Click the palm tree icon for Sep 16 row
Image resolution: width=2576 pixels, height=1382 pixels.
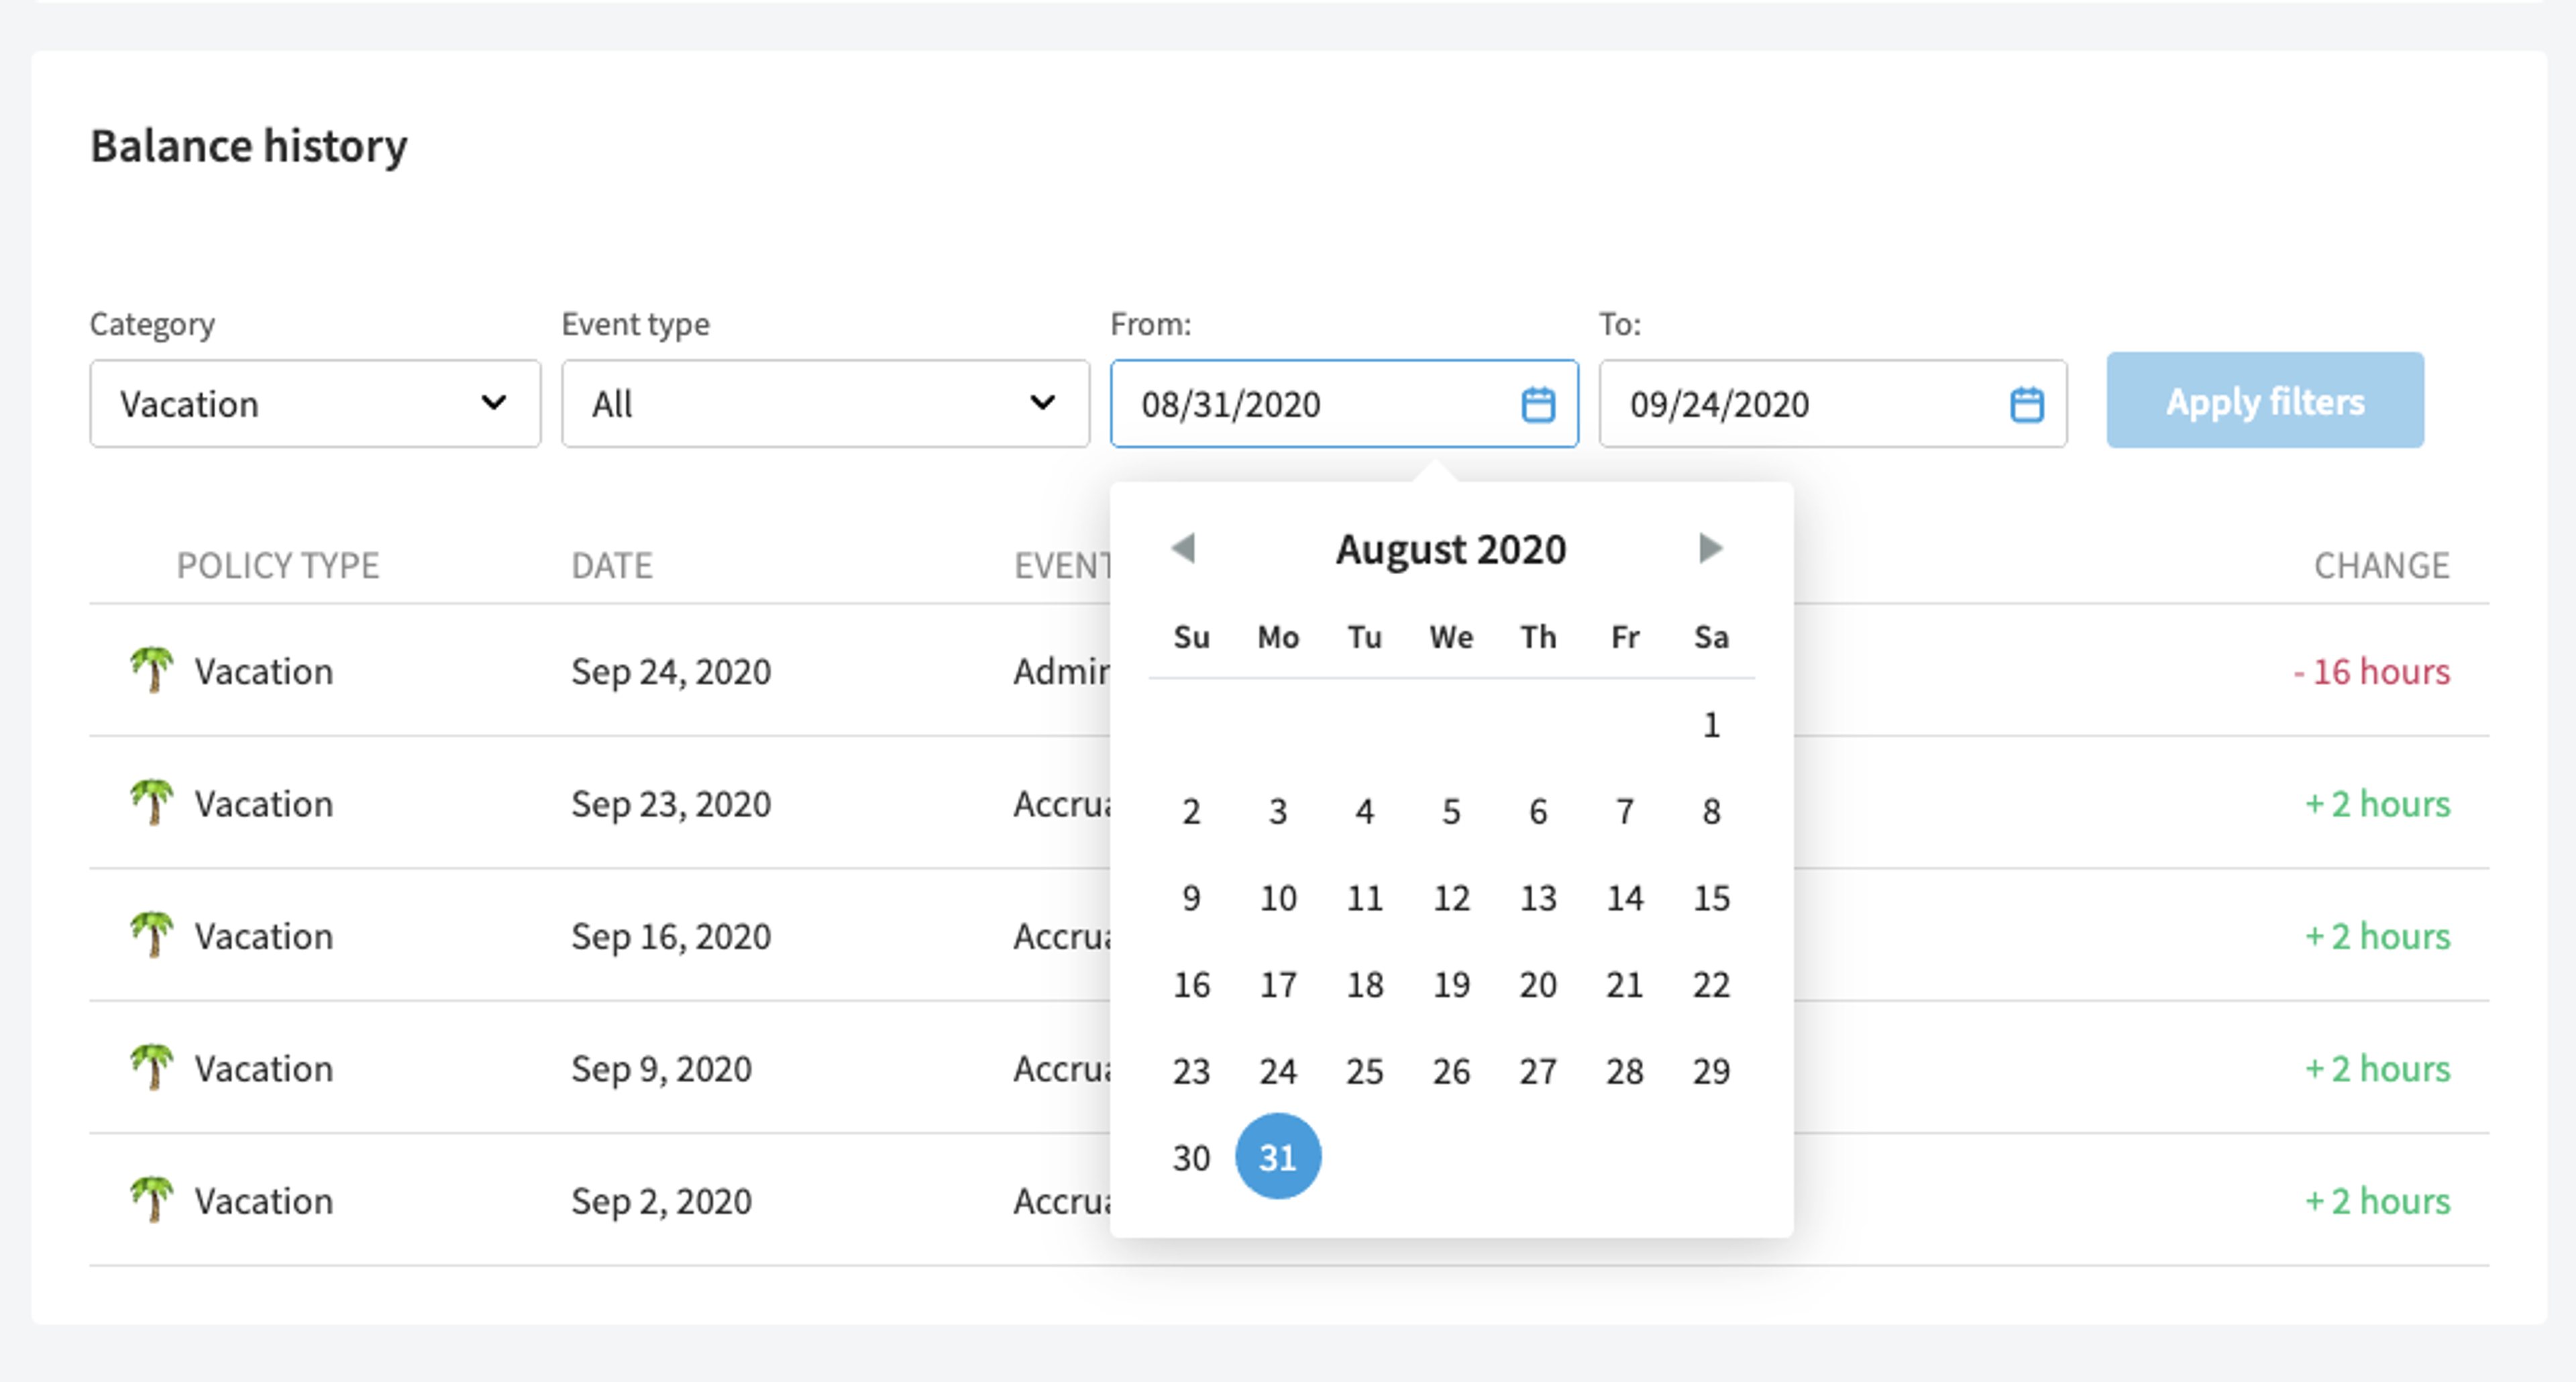[x=152, y=935]
